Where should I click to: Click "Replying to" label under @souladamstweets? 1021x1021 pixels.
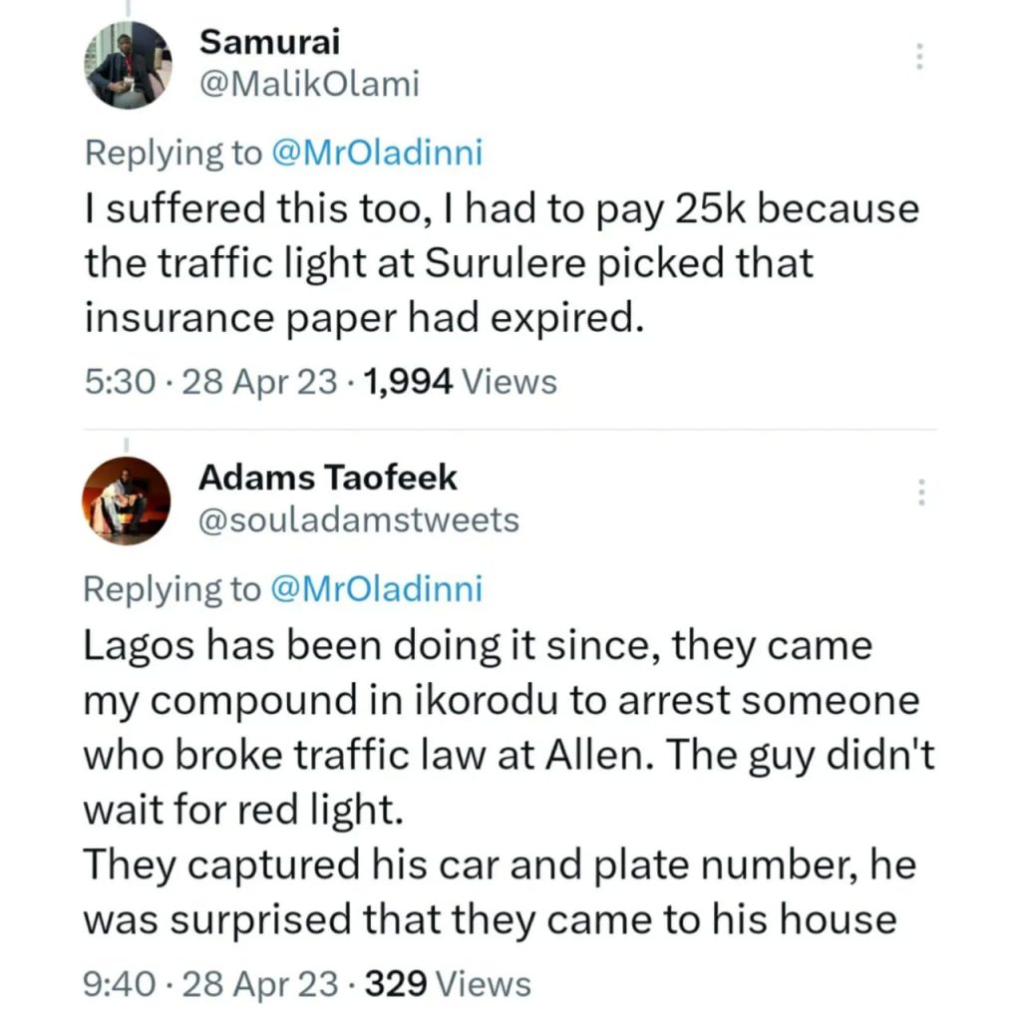point(170,589)
